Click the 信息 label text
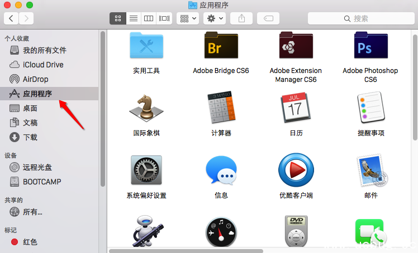This screenshot has width=418, height=253. click(221, 196)
